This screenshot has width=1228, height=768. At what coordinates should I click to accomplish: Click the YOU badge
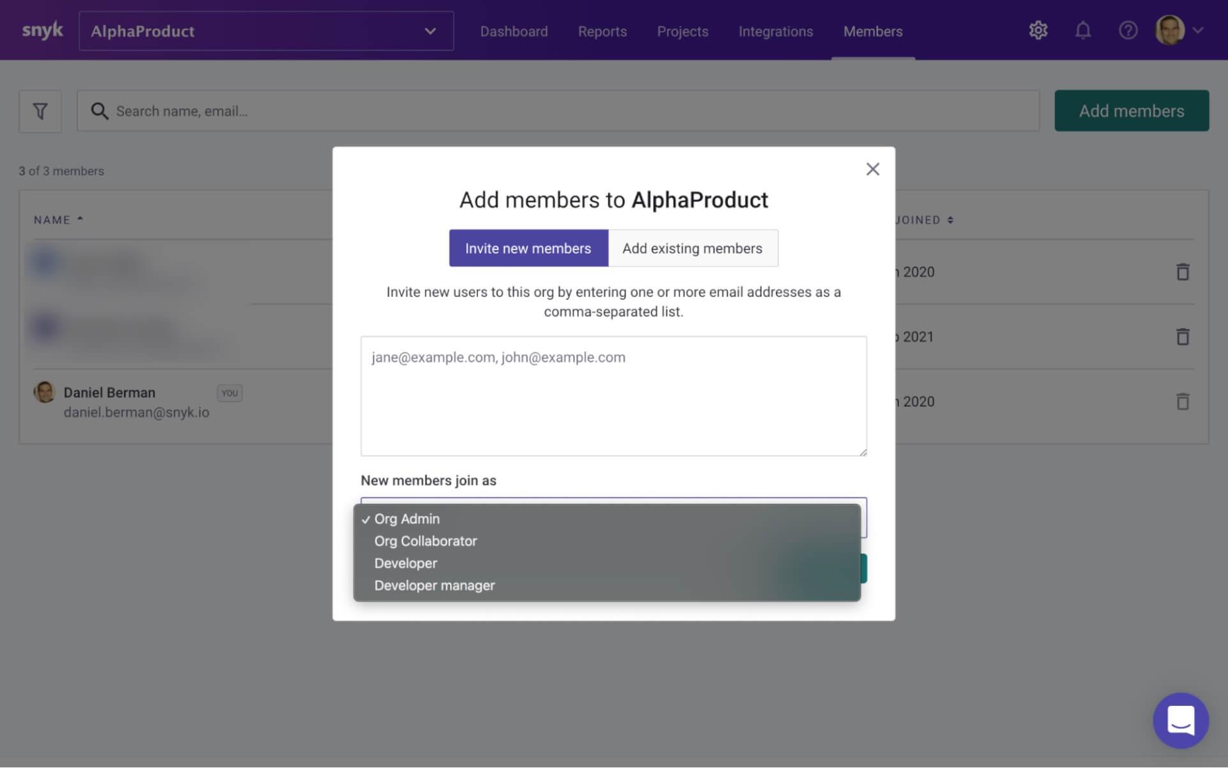tap(230, 393)
